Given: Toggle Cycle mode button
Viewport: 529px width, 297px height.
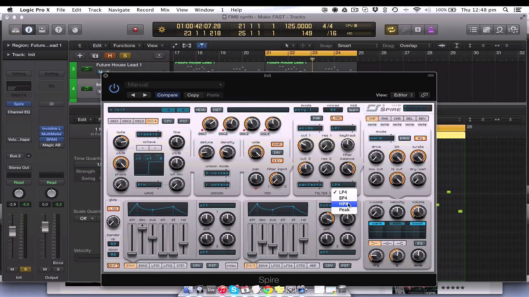Looking at the screenshot, I should (x=391, y=30).
